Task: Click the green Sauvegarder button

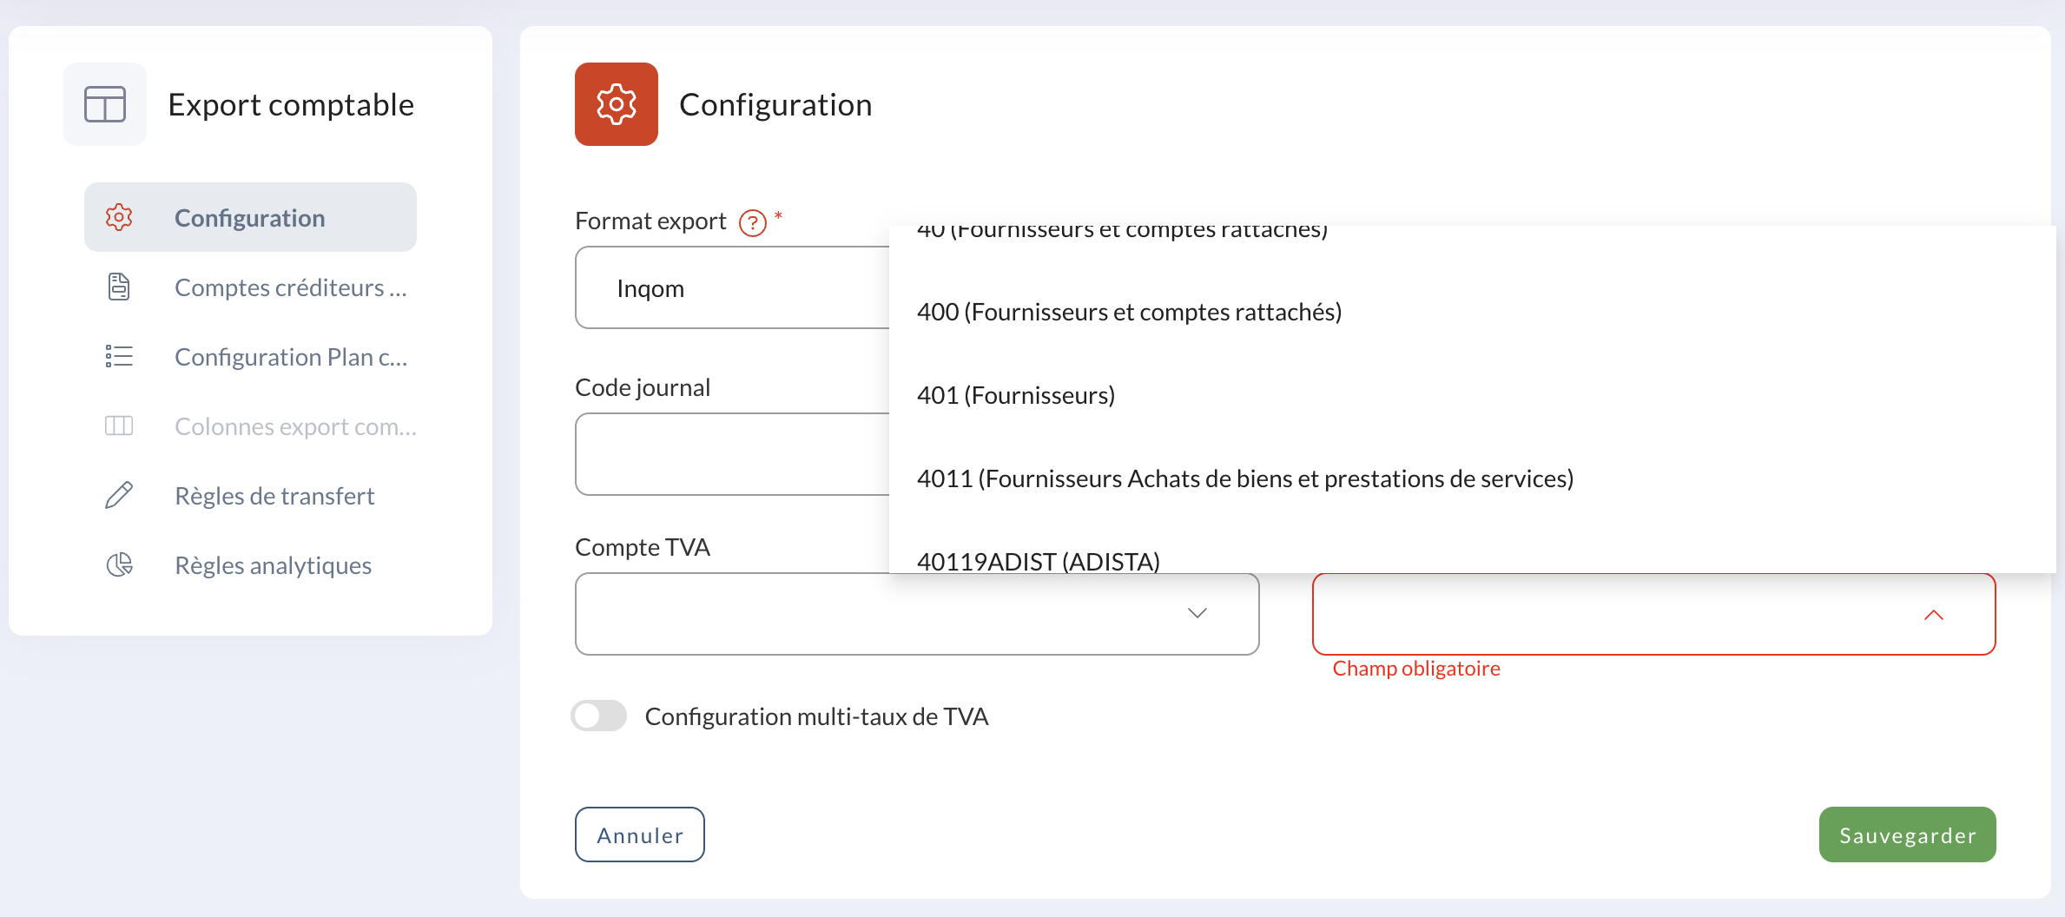Action: (x=1908, y=835)
